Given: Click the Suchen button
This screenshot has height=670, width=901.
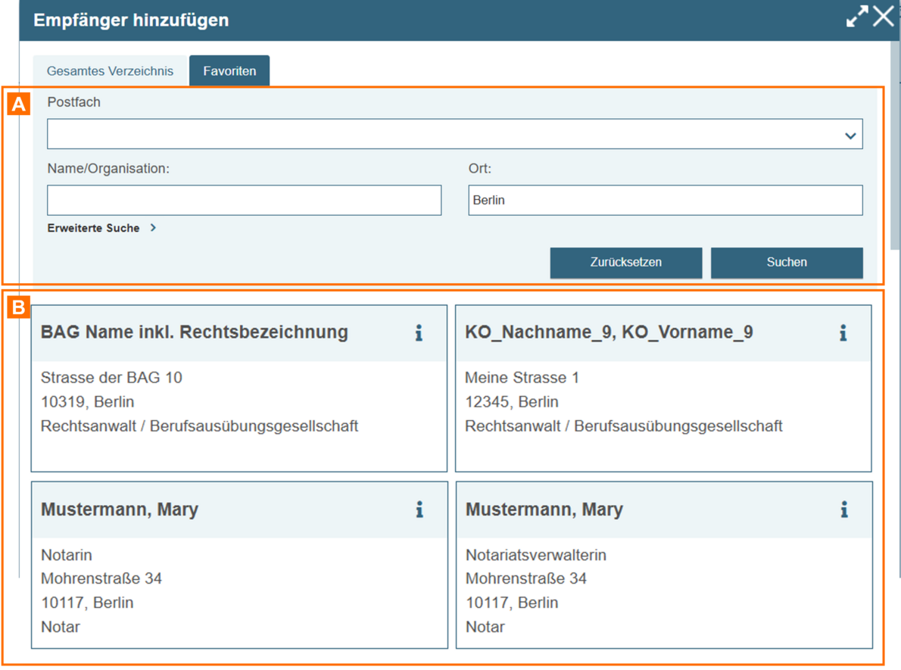Looking at the screenshot, I should 787,263.
